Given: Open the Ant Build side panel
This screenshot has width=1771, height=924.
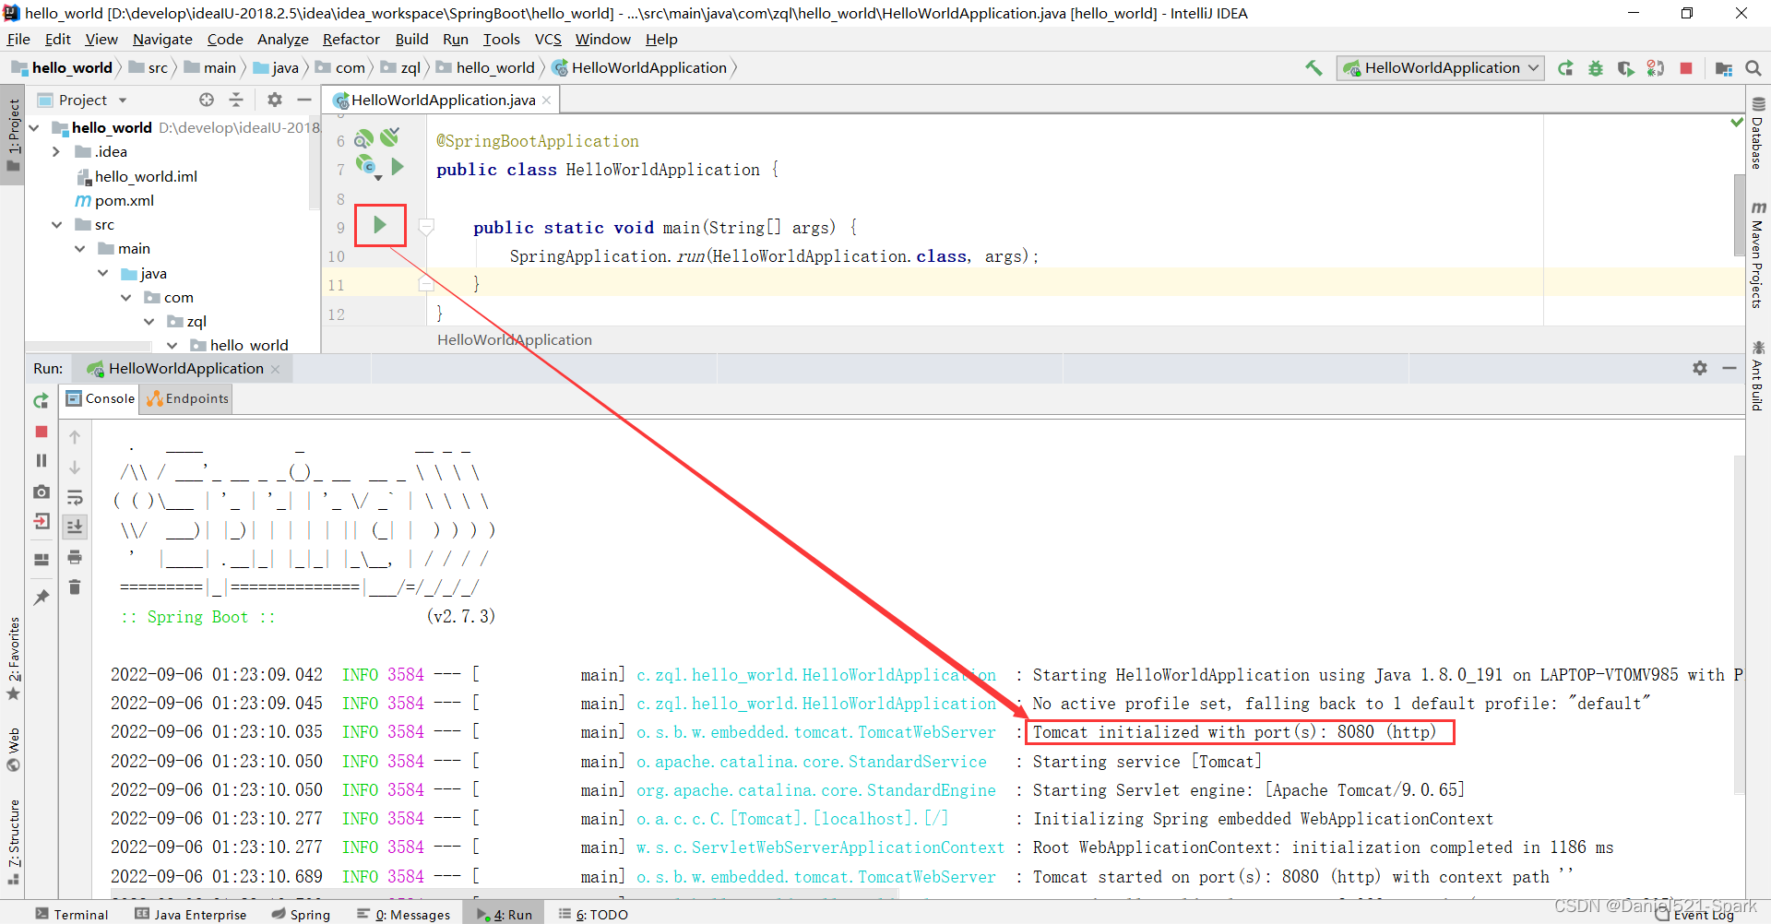Looking at the screenshot, I should (1757, 375).
